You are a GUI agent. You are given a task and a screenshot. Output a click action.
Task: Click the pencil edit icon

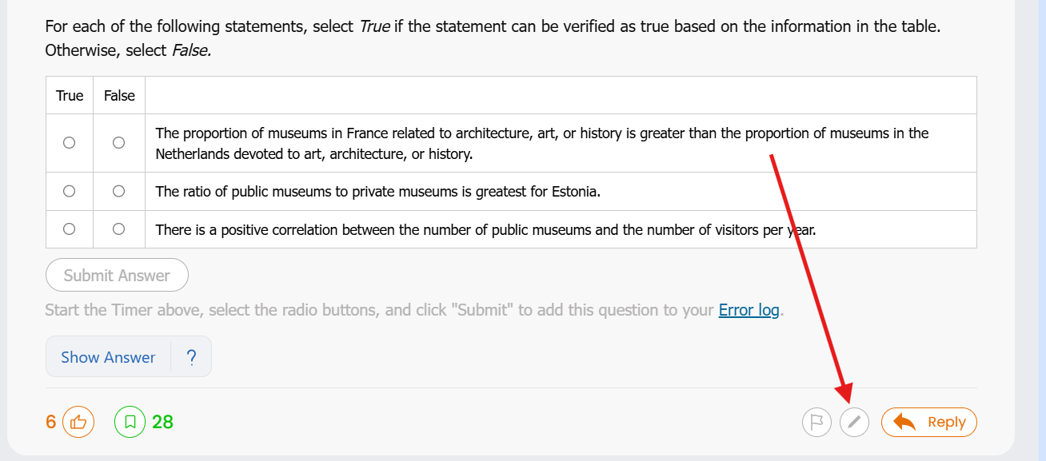coord(854,422)
